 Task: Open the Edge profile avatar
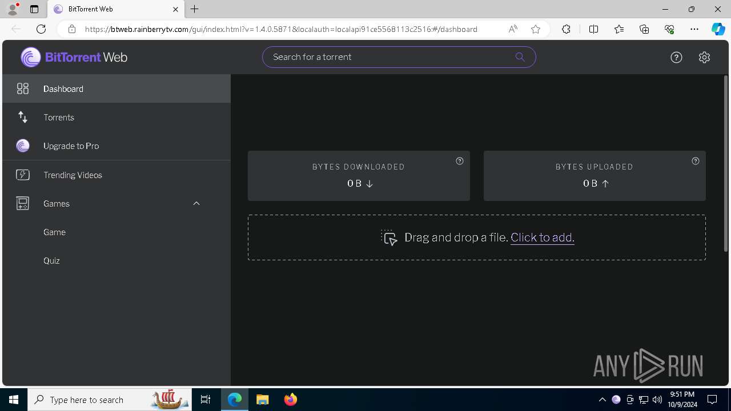13,9
